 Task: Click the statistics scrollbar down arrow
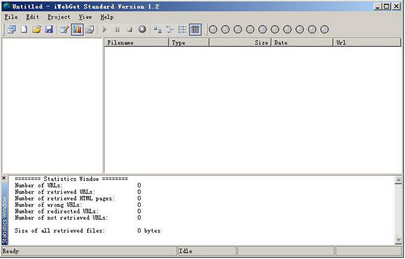pos(399,240)
